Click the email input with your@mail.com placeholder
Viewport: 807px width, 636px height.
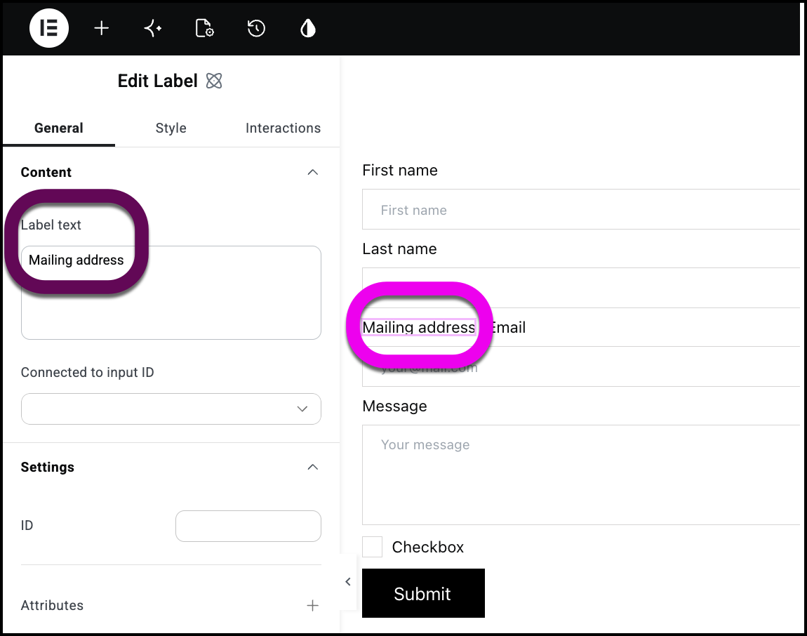[580, 366]
